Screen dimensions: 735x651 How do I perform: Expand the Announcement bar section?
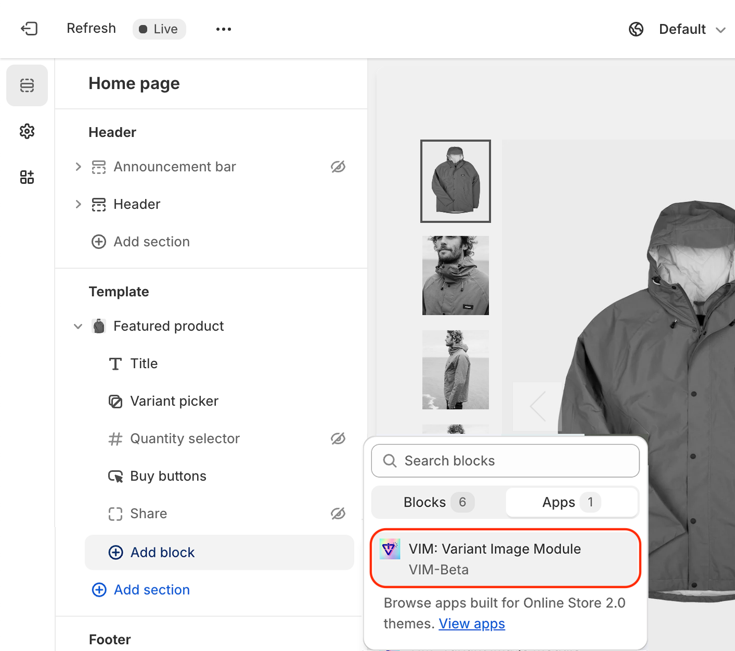78,167
